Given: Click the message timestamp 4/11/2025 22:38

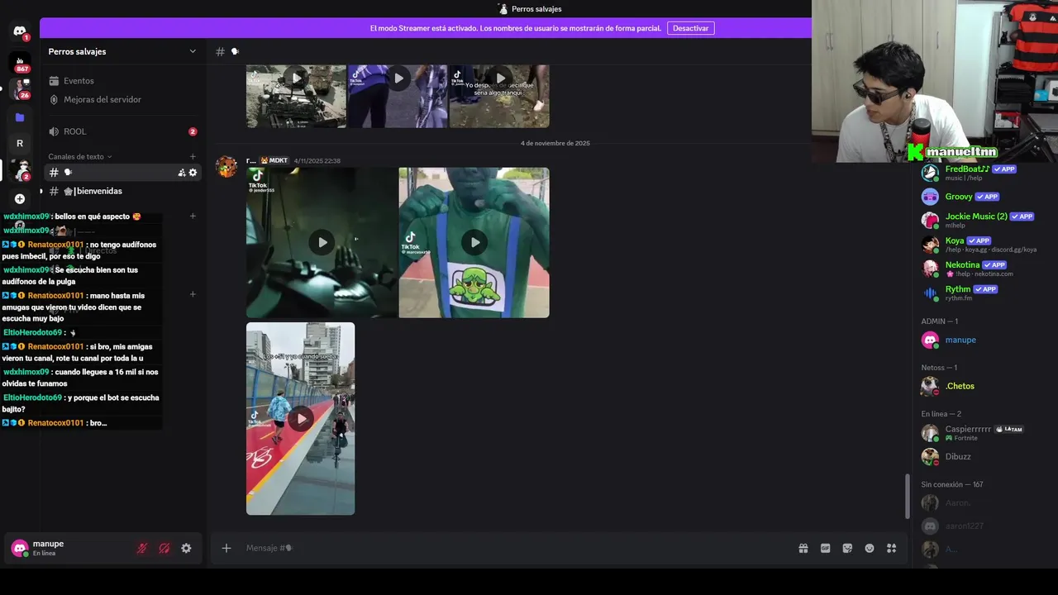Looking at the screenshot, I should pyautogui.click(x=317, y=160).
